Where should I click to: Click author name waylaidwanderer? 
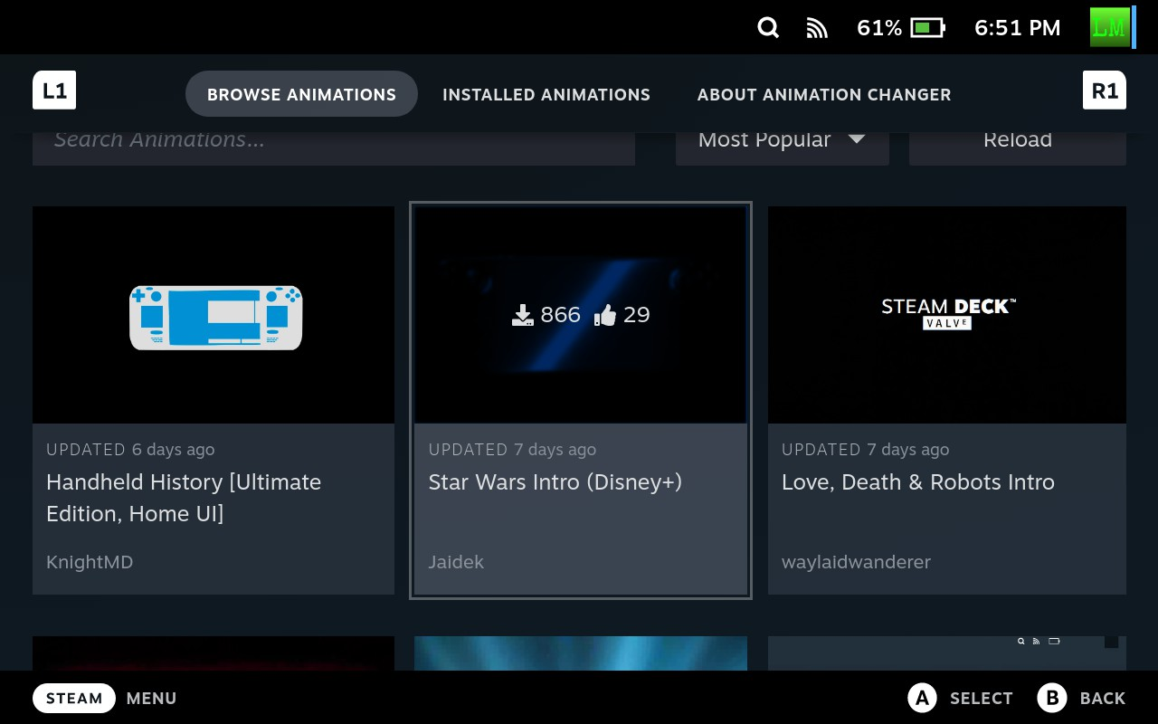[x=856, y=562]
